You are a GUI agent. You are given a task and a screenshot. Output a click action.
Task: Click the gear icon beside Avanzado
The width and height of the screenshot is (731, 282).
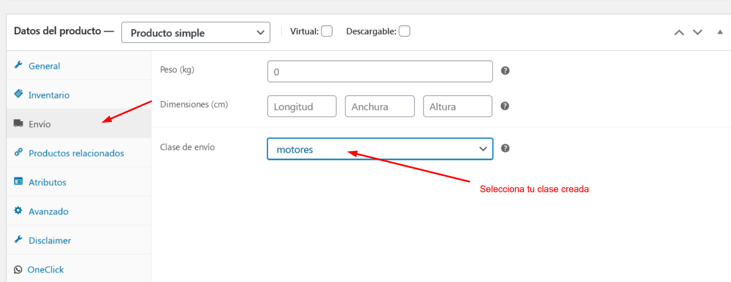18,210
